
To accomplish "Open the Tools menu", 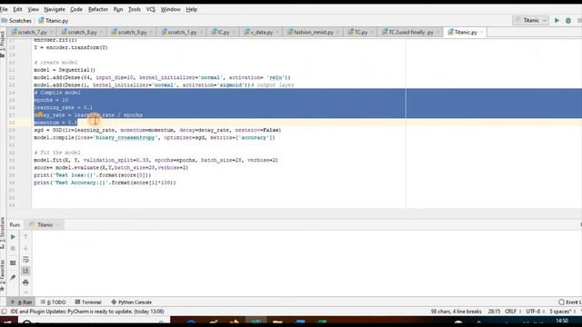I will [x=135, y=9].
